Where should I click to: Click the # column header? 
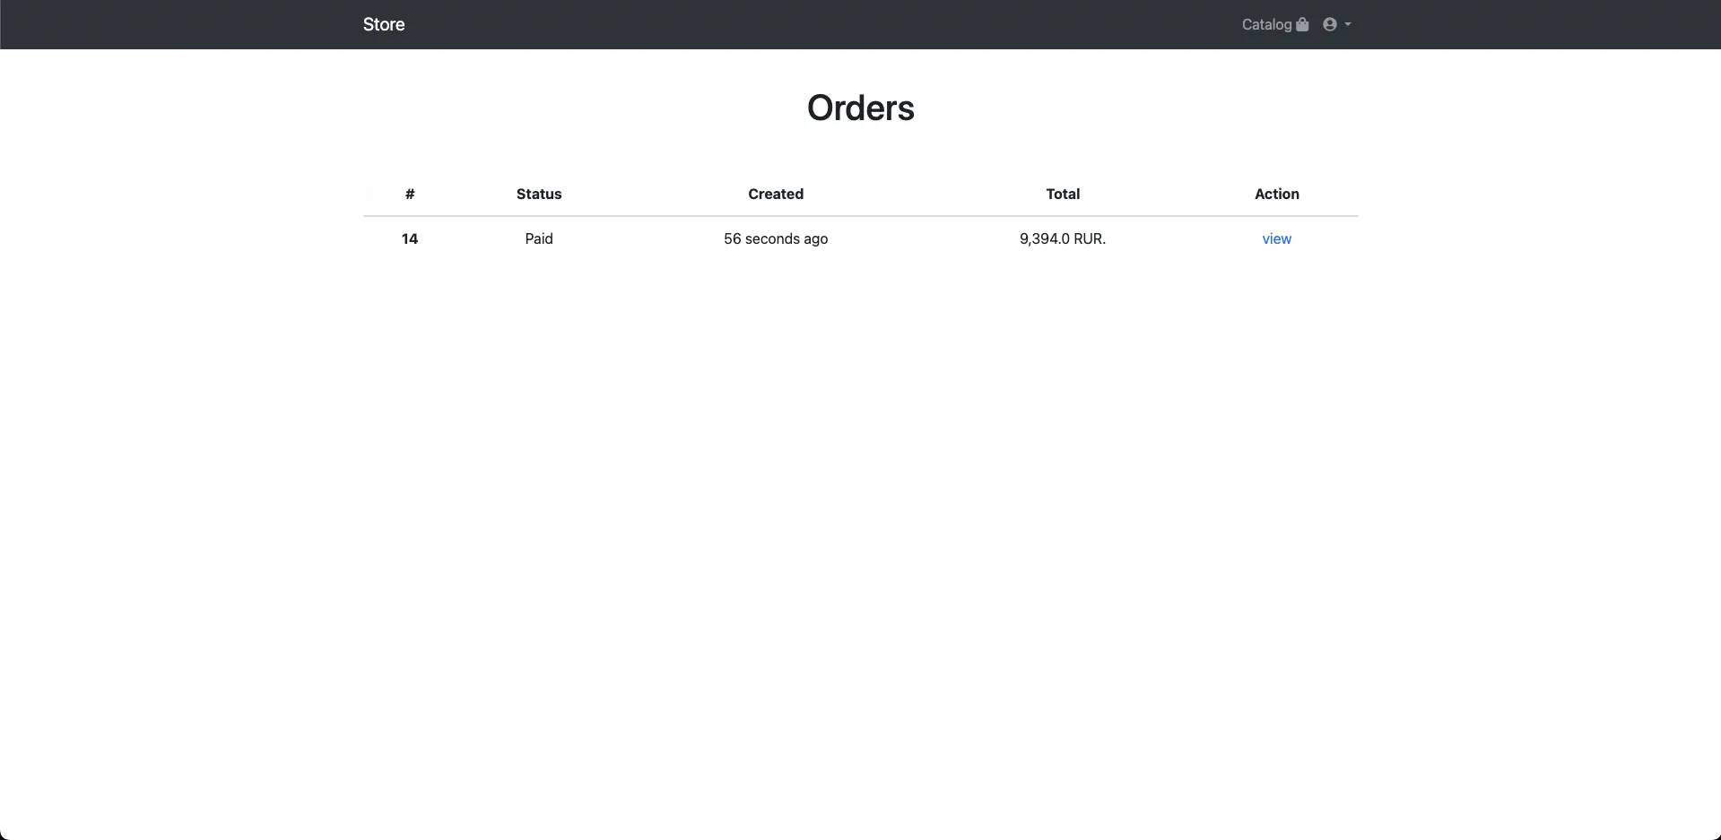[410, 194]
